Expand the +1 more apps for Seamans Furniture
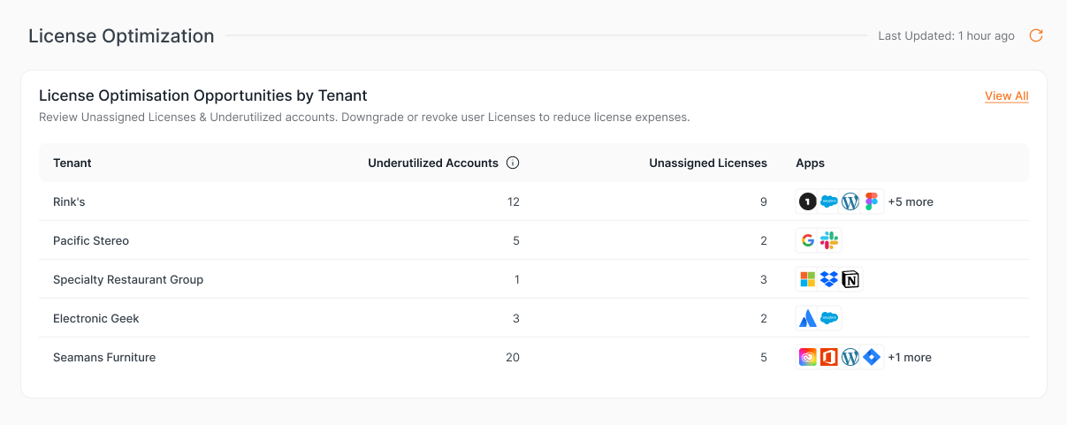 tap(910, 357)
